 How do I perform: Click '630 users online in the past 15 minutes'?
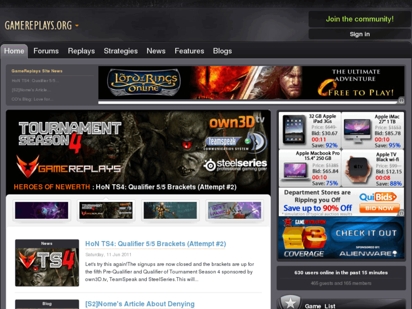point(341,273)
